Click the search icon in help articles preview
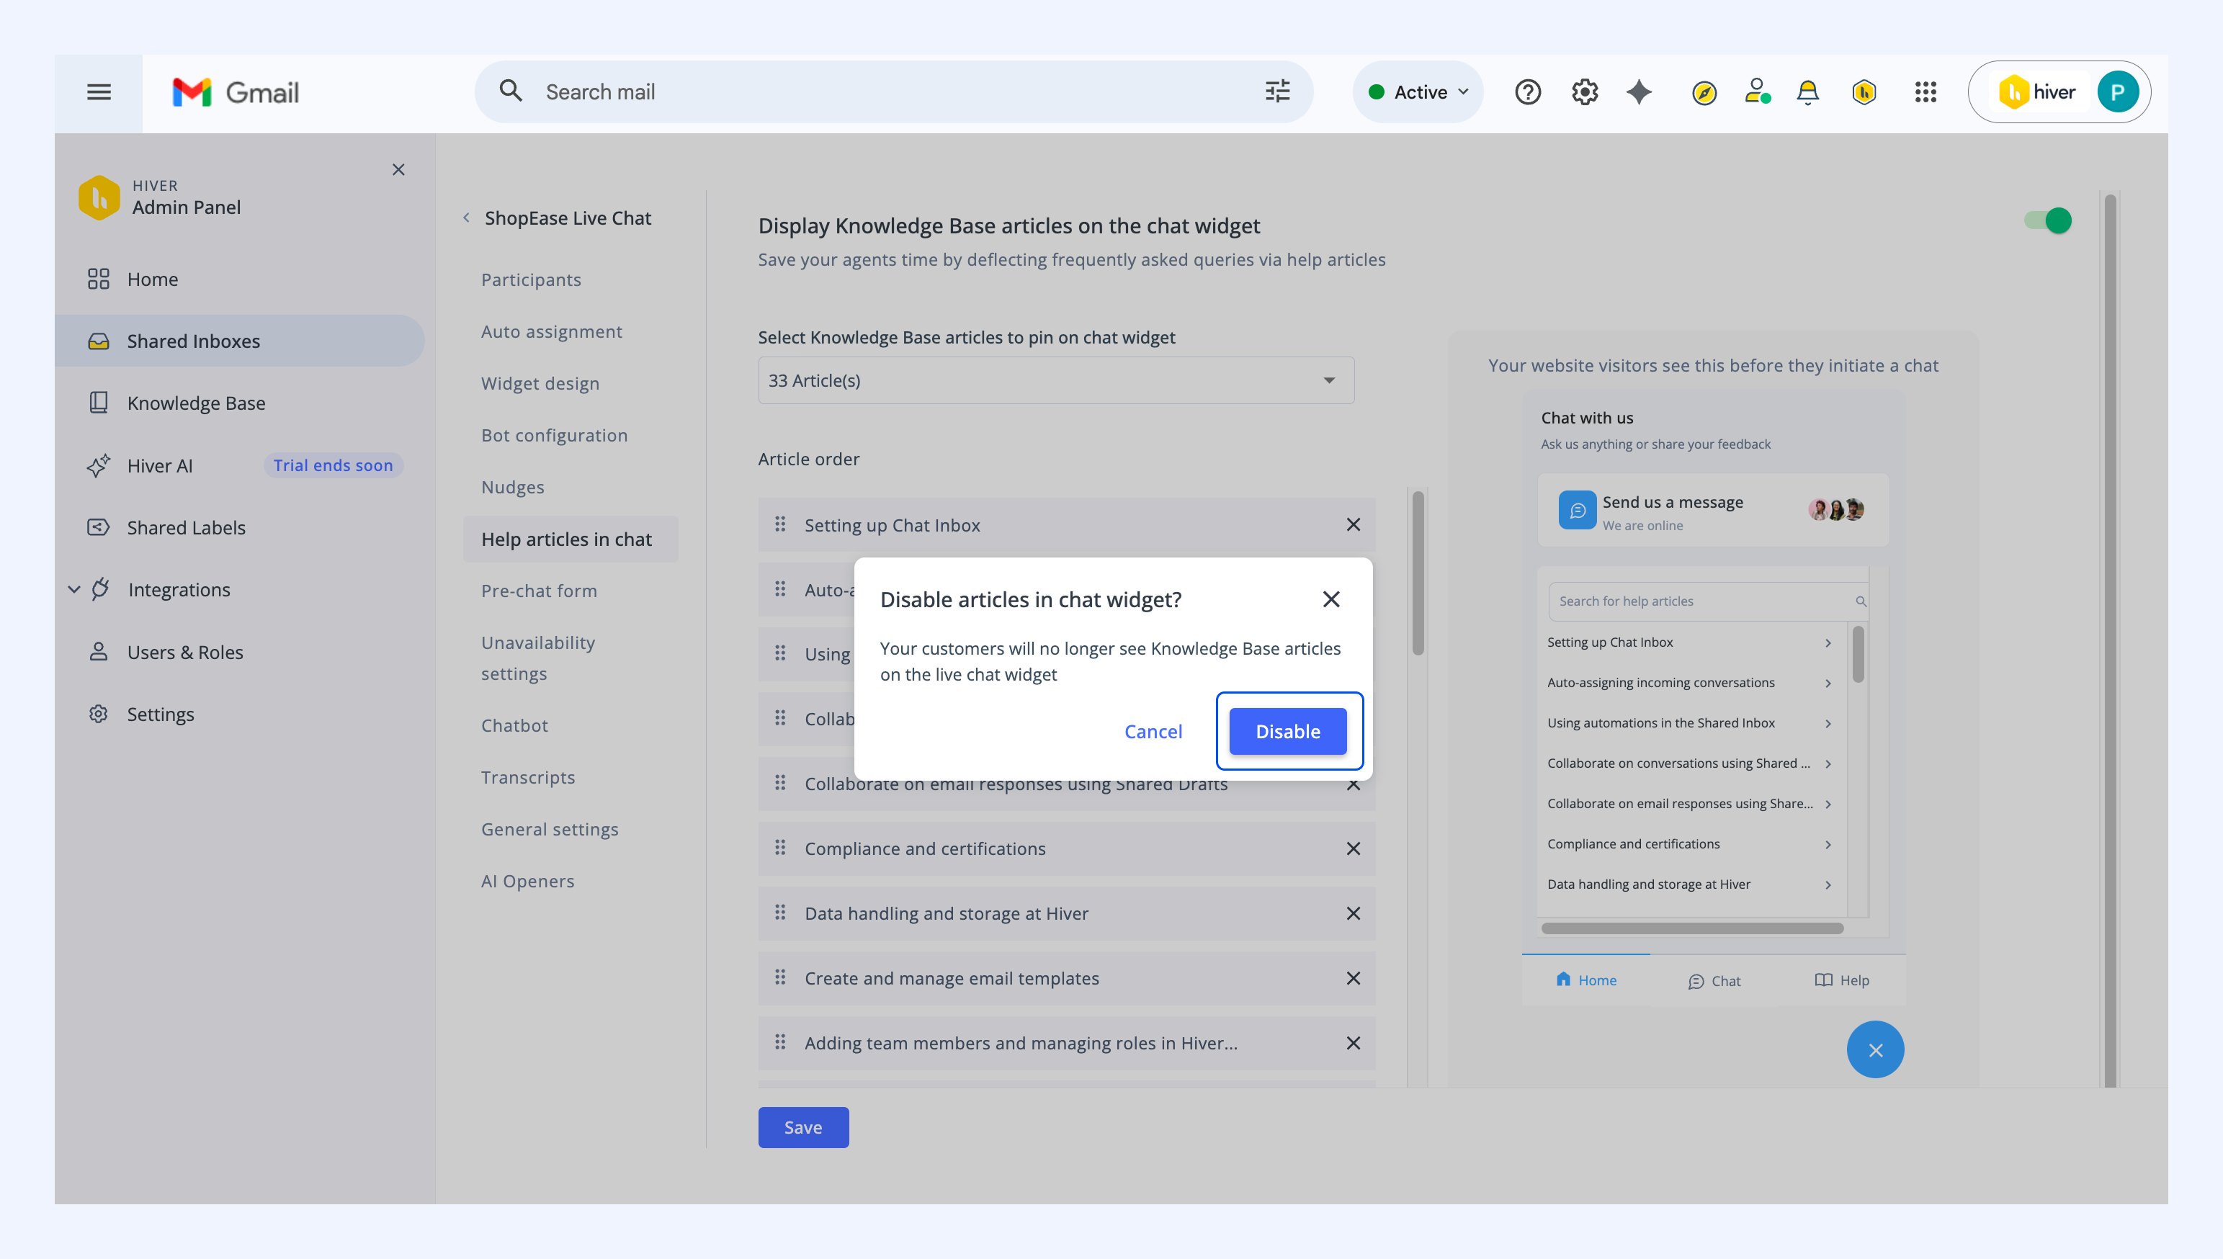Screen dimensions: 2223x1259 (x=1860, y=601)
